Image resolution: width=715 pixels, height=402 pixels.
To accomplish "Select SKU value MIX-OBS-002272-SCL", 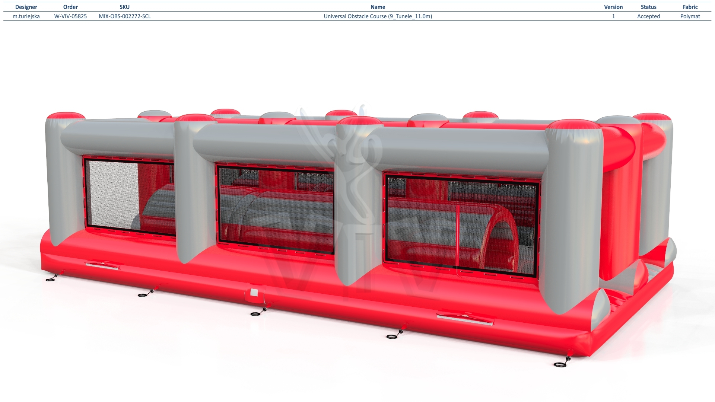I will 125,16.
